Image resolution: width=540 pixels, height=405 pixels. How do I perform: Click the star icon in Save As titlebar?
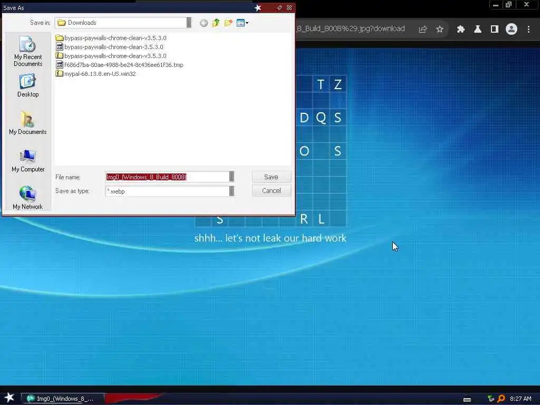pyautogui.click(x=257, y=7)
